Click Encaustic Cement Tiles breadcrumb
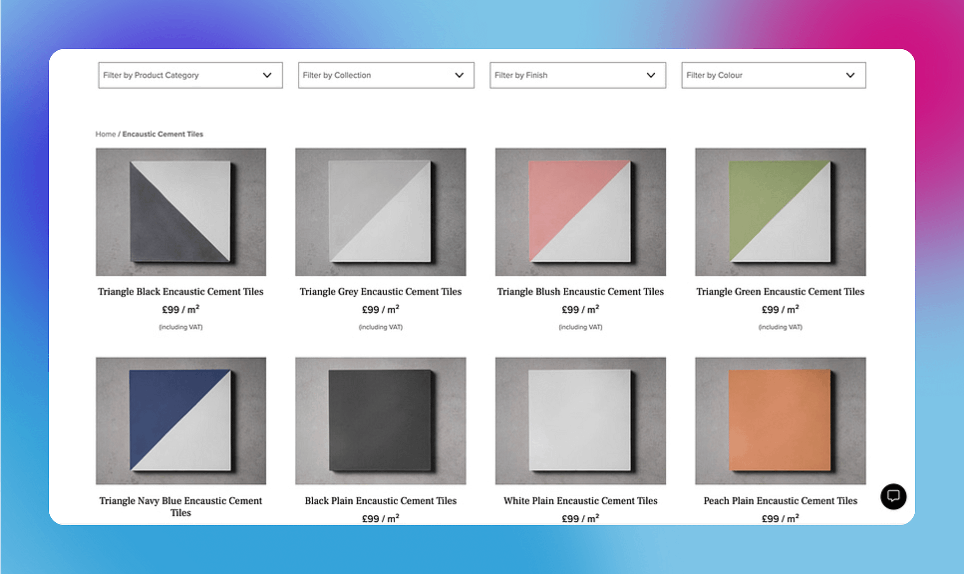The width and height of the screenshot is (964, 574). click(163, 134)
